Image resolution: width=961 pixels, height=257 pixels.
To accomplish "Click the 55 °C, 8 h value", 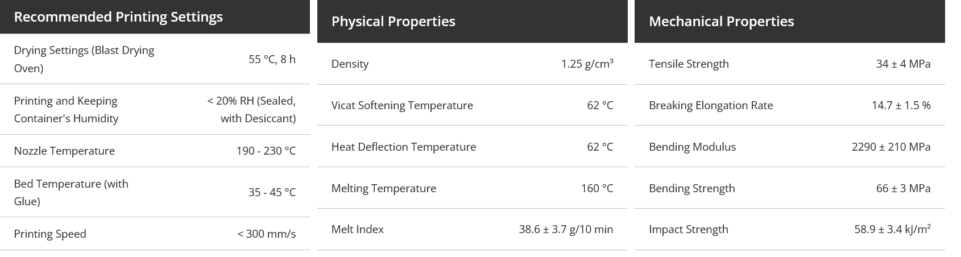I will (272, 59).
